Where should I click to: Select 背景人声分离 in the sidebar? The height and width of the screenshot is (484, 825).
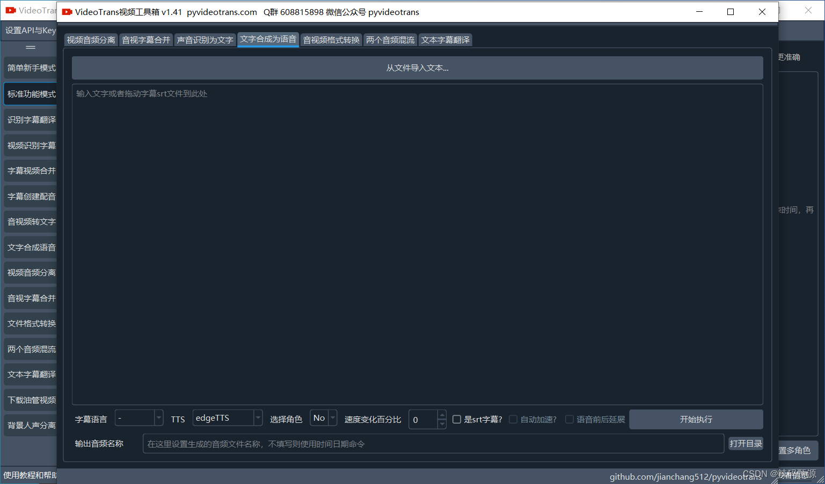point(31,425)
